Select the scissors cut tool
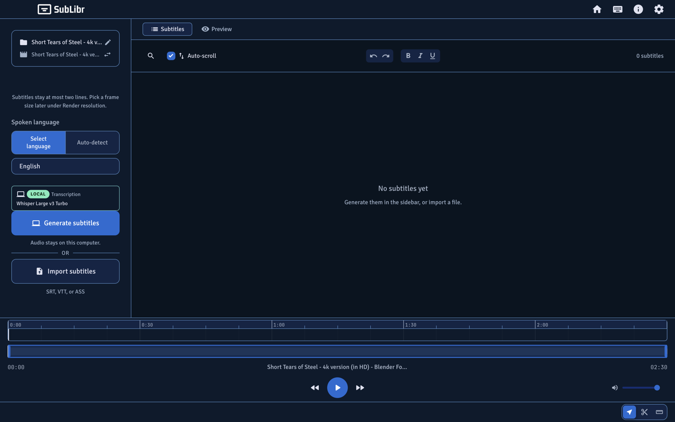This screenshot has width=675, height=422. tap(644, 412)
